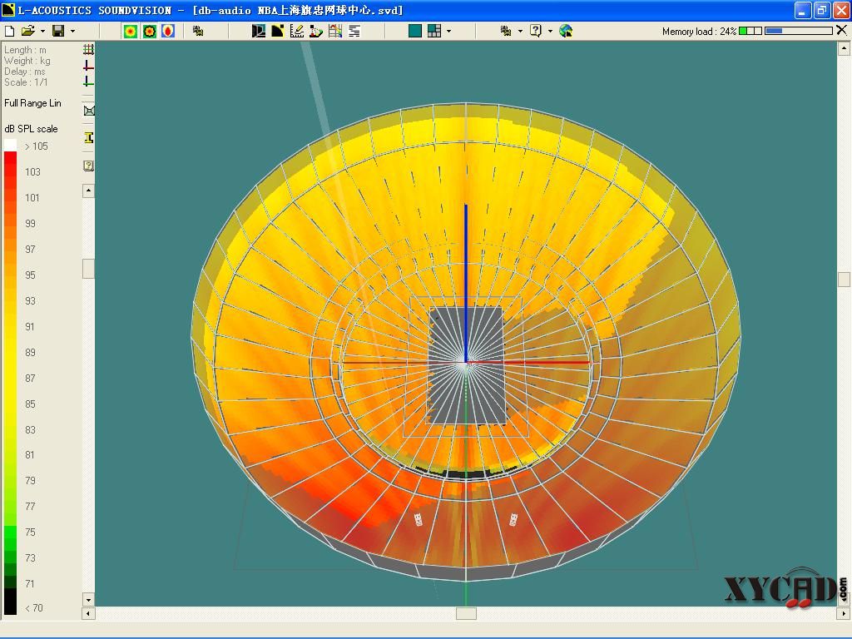The height and width of the screenshot is (639, 852).
Task: Toggle the grid display icon in side panel
Action: (x=88, y=49)
